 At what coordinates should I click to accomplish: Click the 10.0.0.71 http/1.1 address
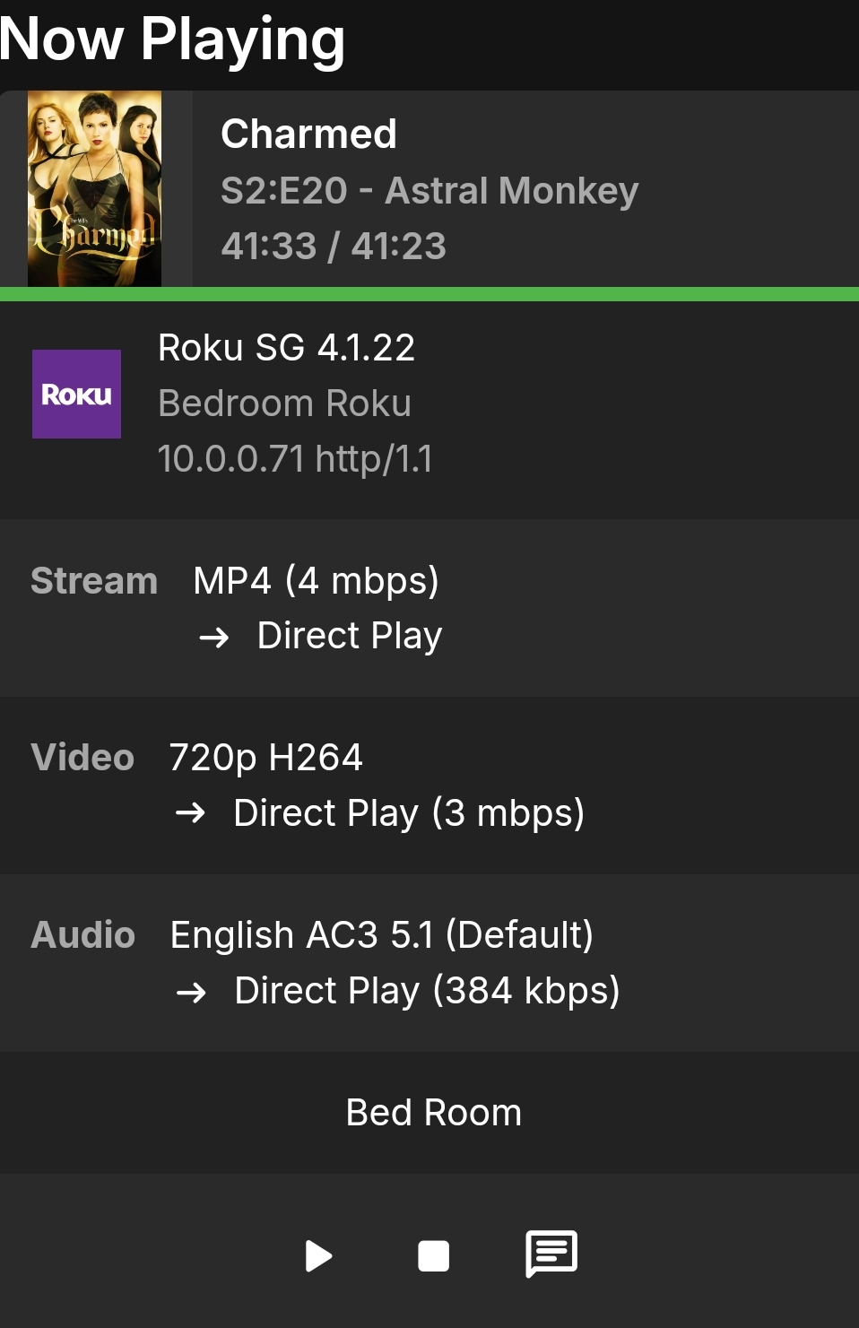[x=295, y=458]
